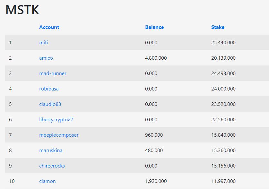Click meeplecomposer's 960.000 balance value

tap(154, 135)
